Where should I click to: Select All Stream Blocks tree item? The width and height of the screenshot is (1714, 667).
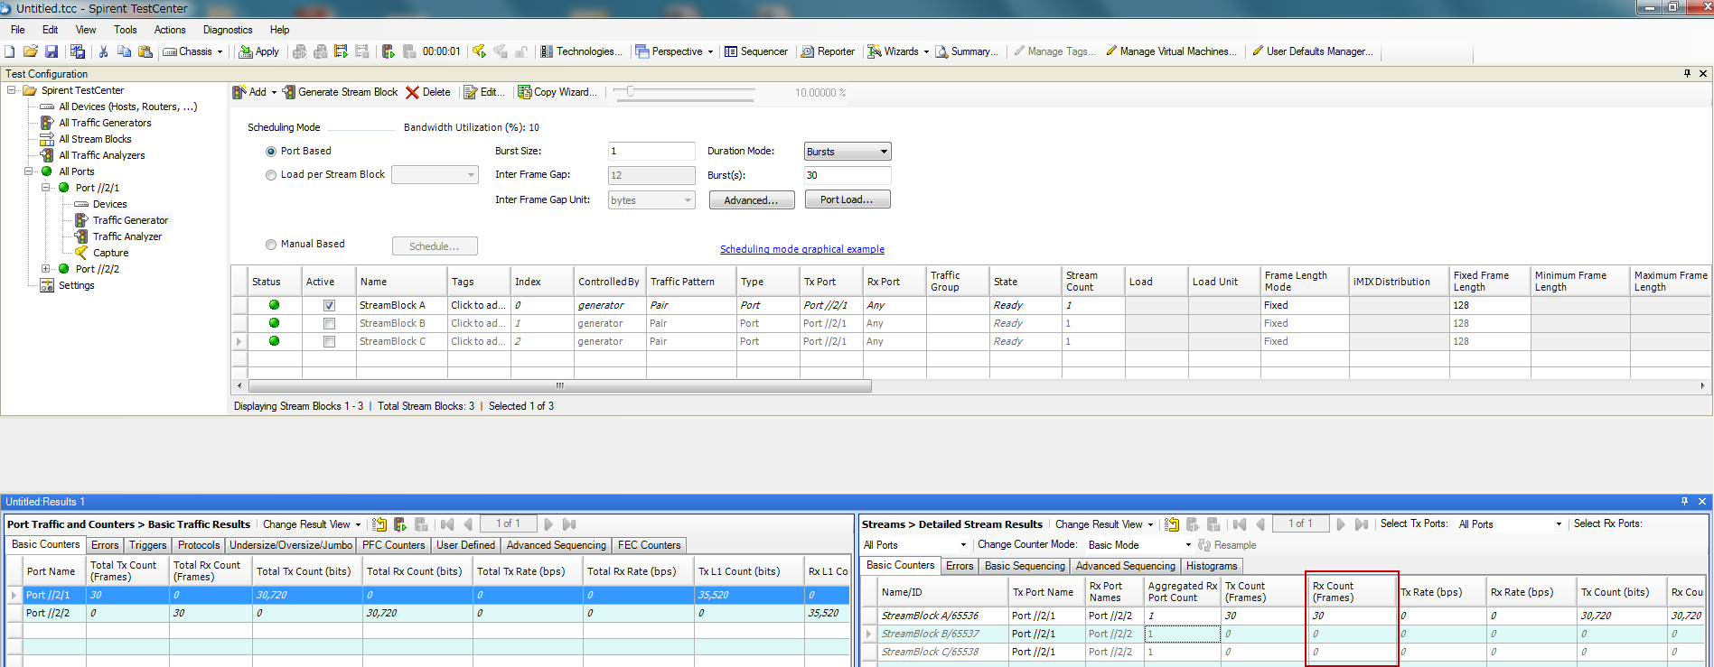point(95,139)
